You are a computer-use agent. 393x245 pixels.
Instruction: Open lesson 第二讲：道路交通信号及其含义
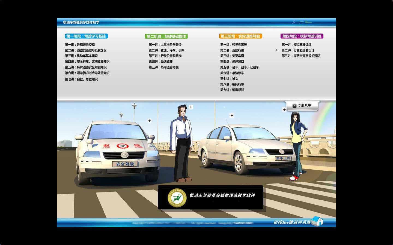pos(86,50)
